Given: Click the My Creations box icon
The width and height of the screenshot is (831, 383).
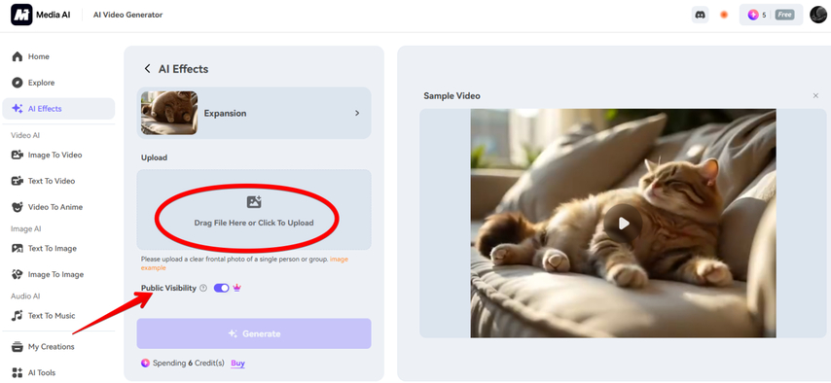Looking at the screenshot, I should point(18,346).
